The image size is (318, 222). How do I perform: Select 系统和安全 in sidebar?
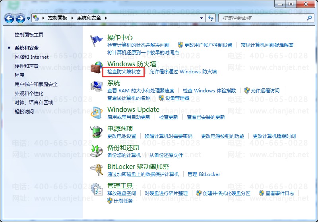pyautogui.click(x=27, y=48)
